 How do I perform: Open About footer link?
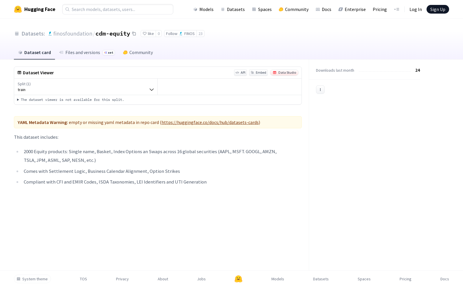click(x=163, y=279)
